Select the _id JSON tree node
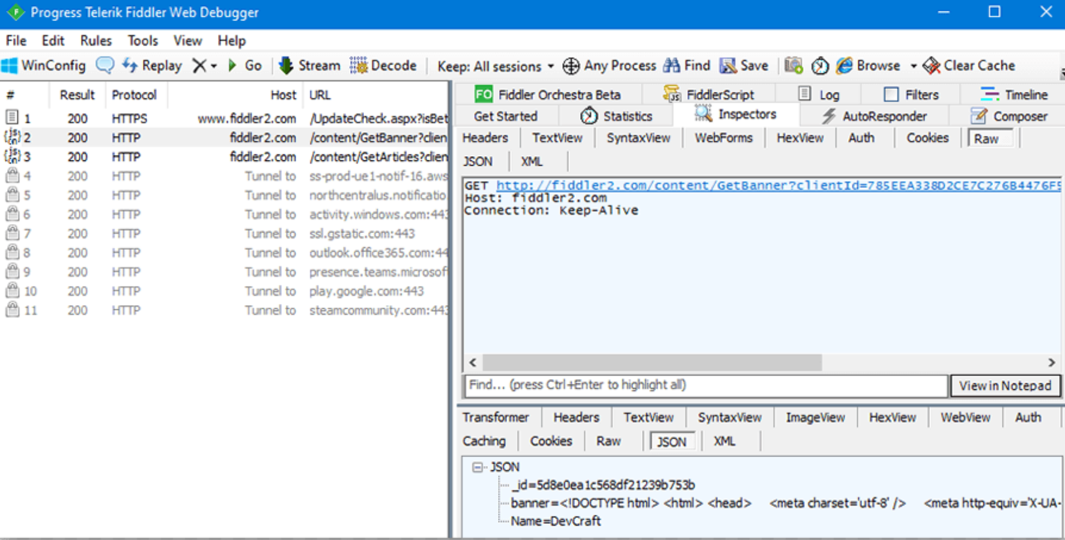Screen dimensions: 1065x540 click(x=602, y=485)
